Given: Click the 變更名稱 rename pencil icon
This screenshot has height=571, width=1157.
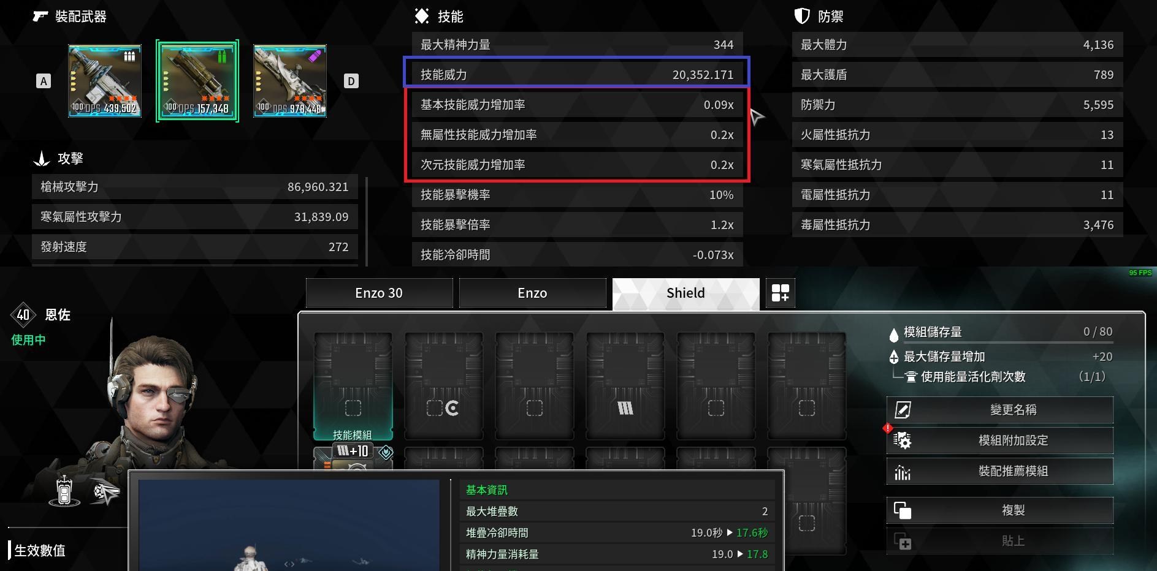Looking at the screenshot, I should point(903,410).
